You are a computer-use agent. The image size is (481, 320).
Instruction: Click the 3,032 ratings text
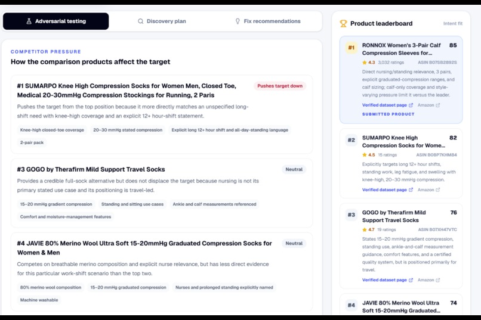tap(391, 63)
